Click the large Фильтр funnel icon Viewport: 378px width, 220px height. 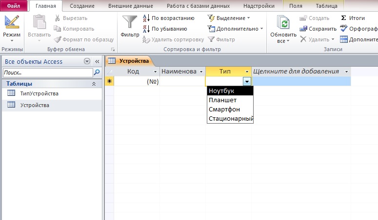[130, 22]
